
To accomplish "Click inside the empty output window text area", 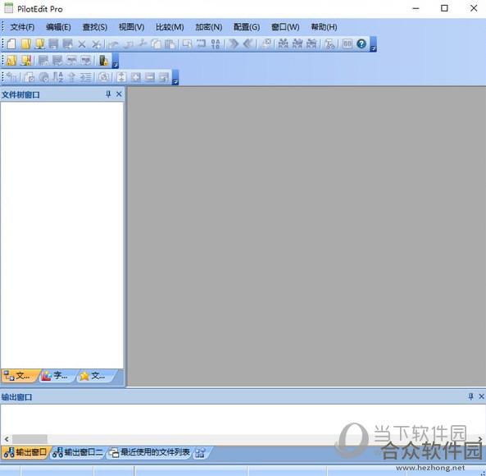I will point(242,419).
